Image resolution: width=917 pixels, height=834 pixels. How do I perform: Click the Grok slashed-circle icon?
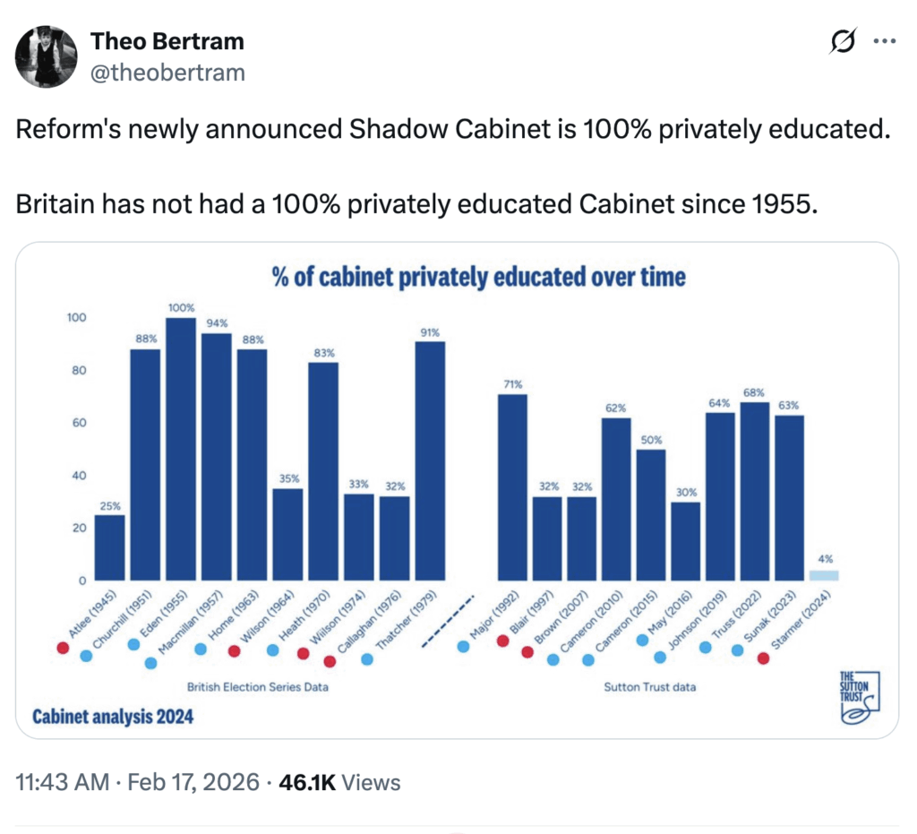[x=843, y=41]
